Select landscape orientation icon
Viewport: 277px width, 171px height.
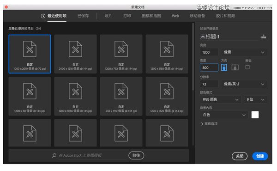(235, 67)
